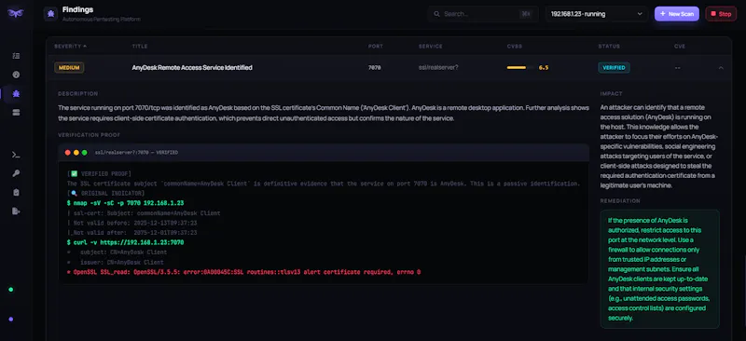Click the dragonfly app logo
The width and height of the screenshot is (746, 341).
[16, 13]
